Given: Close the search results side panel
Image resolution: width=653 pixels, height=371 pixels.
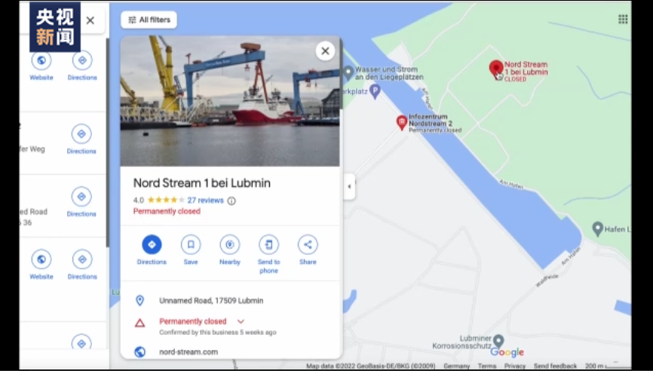Looking at the screenshot, I should click(x=90, y=20).
